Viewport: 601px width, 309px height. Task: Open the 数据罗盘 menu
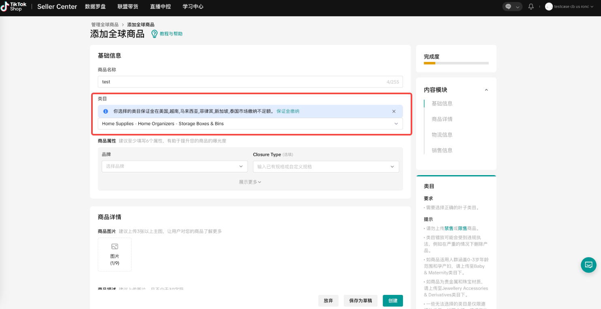tap(95, 6)
